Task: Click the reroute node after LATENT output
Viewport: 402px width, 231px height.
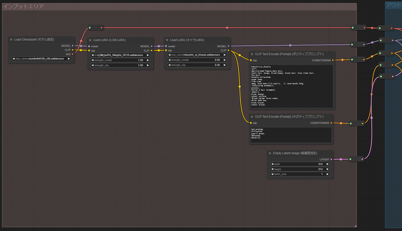Action: pos(356,159)
